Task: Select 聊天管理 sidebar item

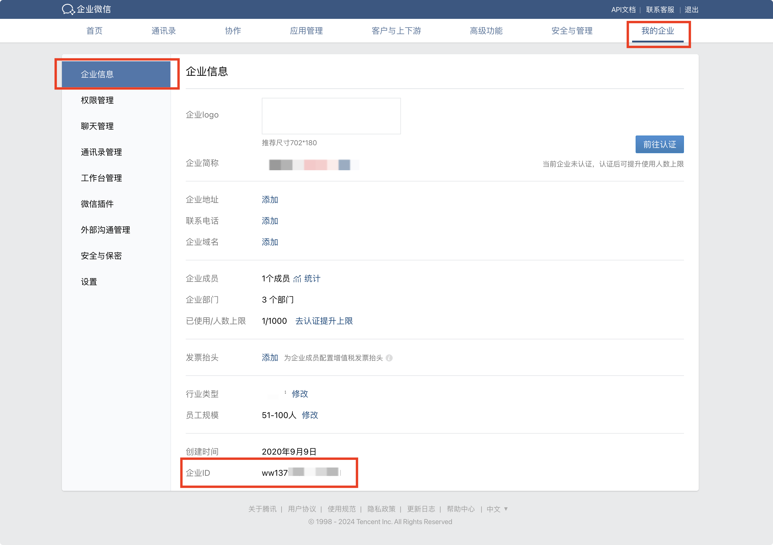Action: tap(97, 126)
